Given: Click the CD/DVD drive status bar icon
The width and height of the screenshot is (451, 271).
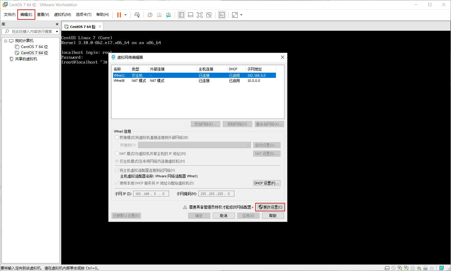Looking at the screenshot, I should click(x=394, y=268).
